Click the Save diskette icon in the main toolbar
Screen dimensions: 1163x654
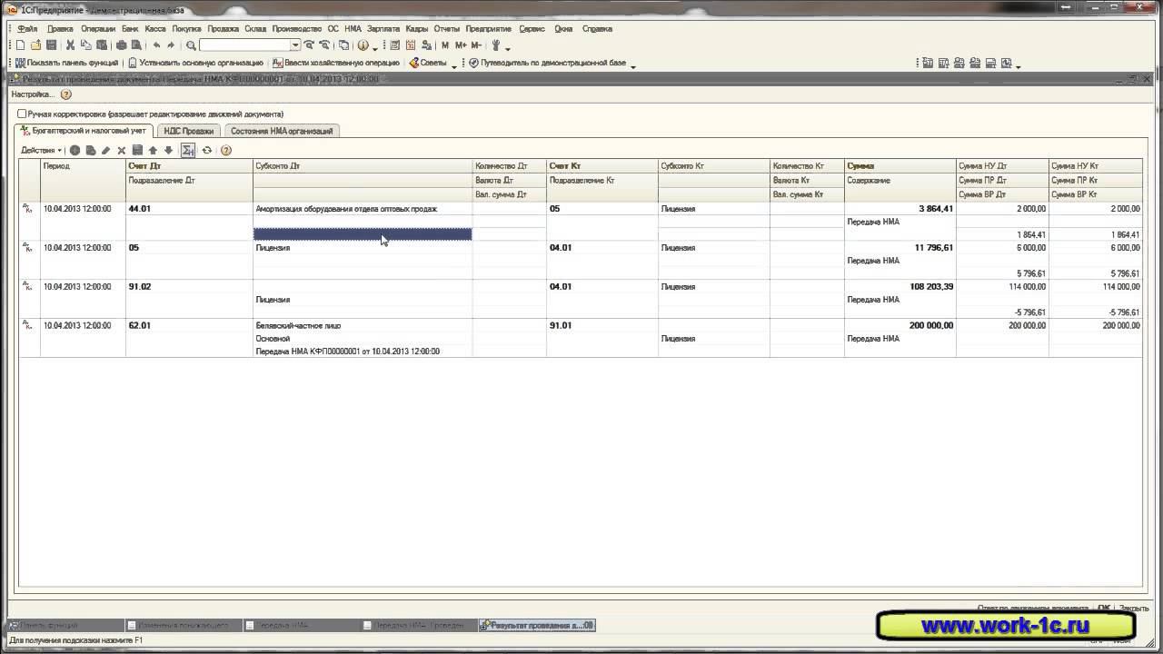(x=51, y=45)
